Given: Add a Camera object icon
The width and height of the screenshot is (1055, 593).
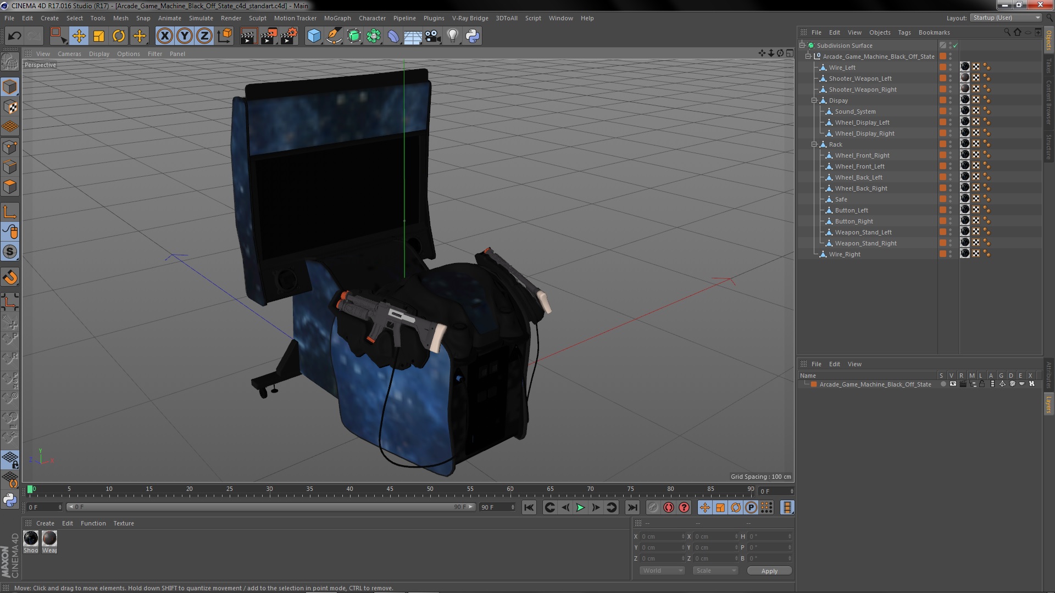Looking at the screenshot, I should click(x=433, y=36).
